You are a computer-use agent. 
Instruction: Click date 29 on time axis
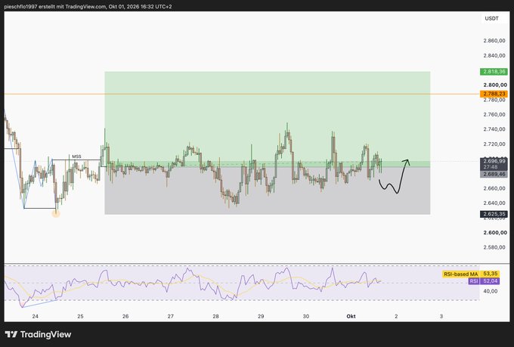pyautogui.click(x=261, y=317)
